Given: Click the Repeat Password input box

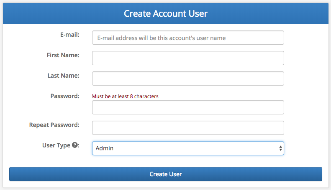Looking at the screenshot, I should 188,128.
